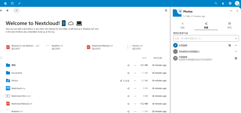Open Nextcloud Manual.pdf in the file list
Screen dimensions: 241x113
click(22, 104)
